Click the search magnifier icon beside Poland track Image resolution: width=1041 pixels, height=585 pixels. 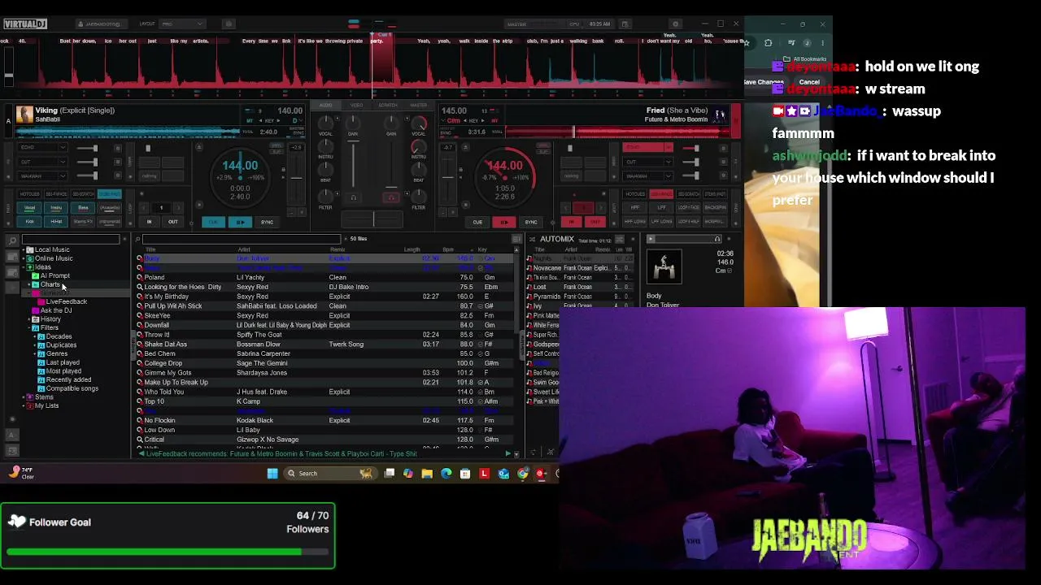click(140, 277)
